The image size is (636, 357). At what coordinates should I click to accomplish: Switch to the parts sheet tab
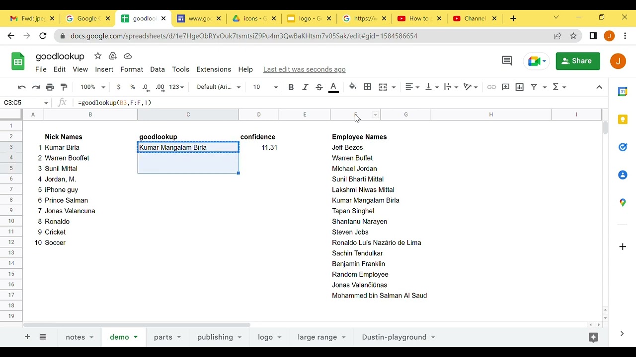167,337
